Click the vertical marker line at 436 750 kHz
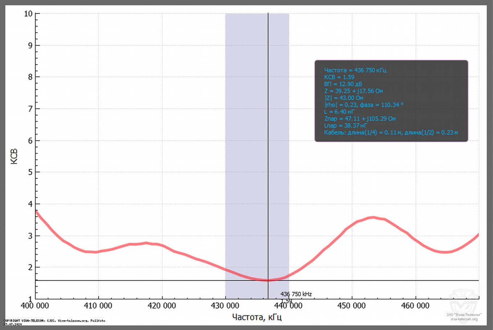 [268, 145]
